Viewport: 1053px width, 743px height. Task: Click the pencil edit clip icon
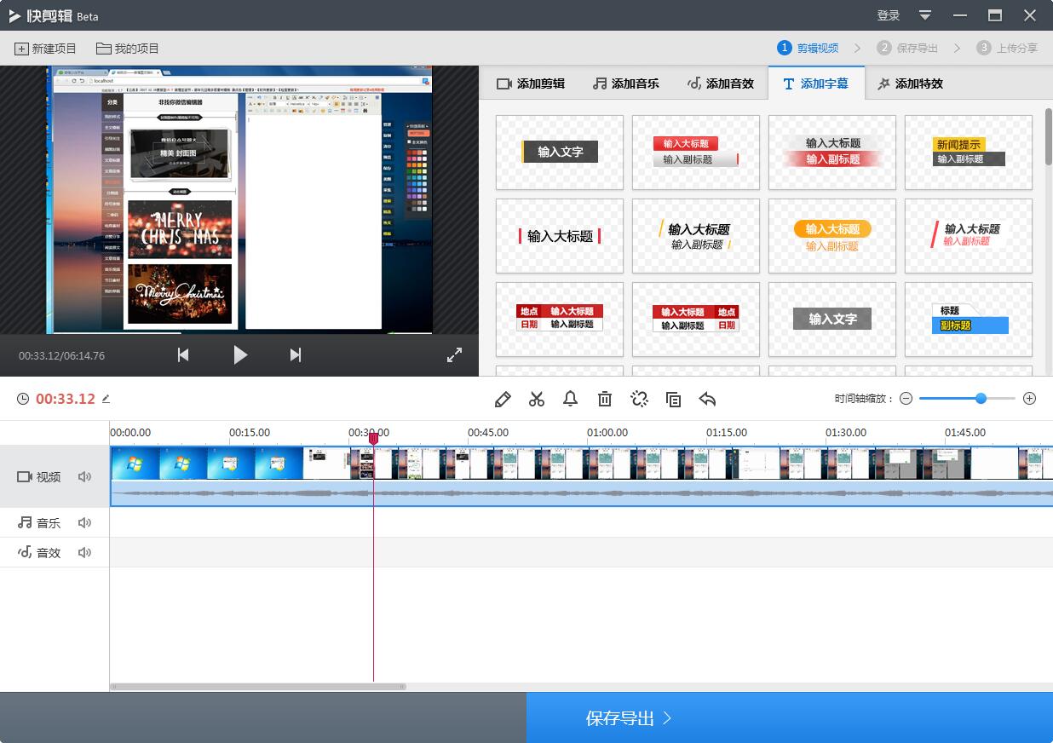pyautogui.click(x=503, y=399)
